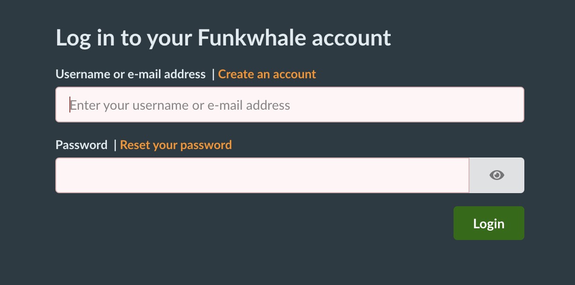This screenshot has height=285, width=575.
Task: Open the Create an account page
Action: tap(267, 74)
